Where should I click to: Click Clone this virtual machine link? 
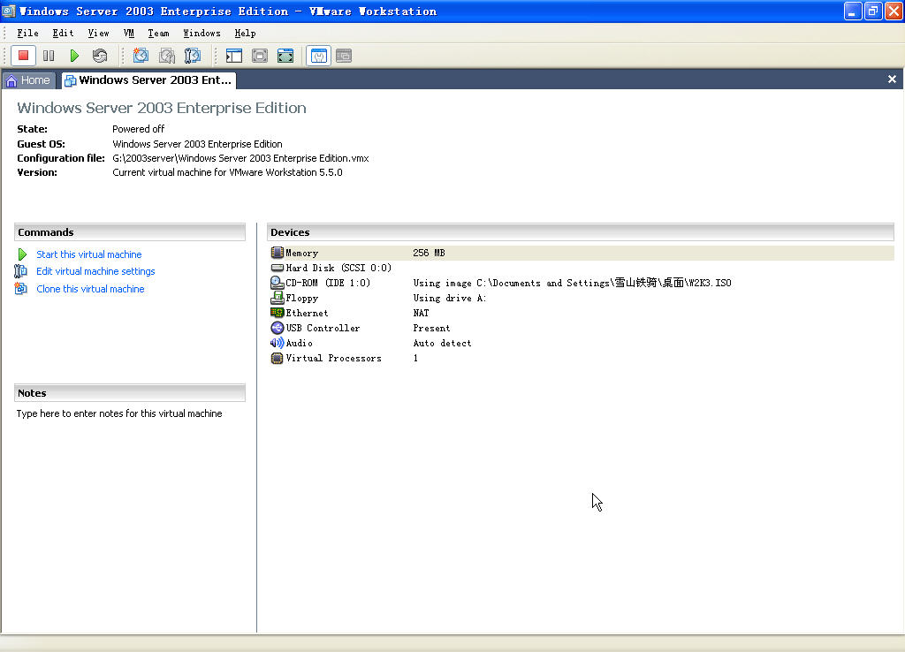pos(90,289)
